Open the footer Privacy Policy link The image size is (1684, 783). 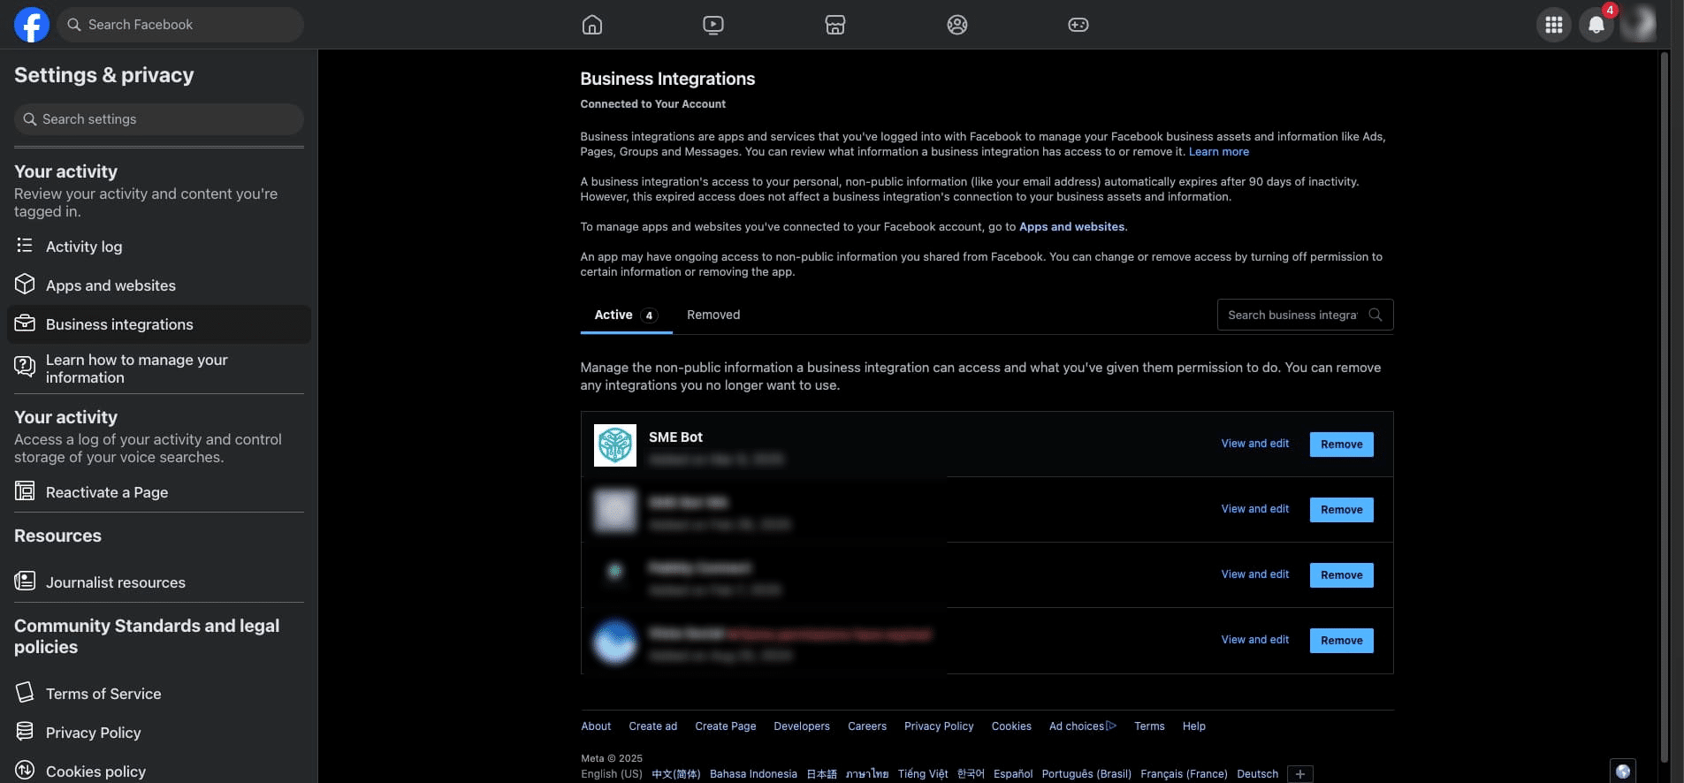pyautogui.click(x=939, y=726)
